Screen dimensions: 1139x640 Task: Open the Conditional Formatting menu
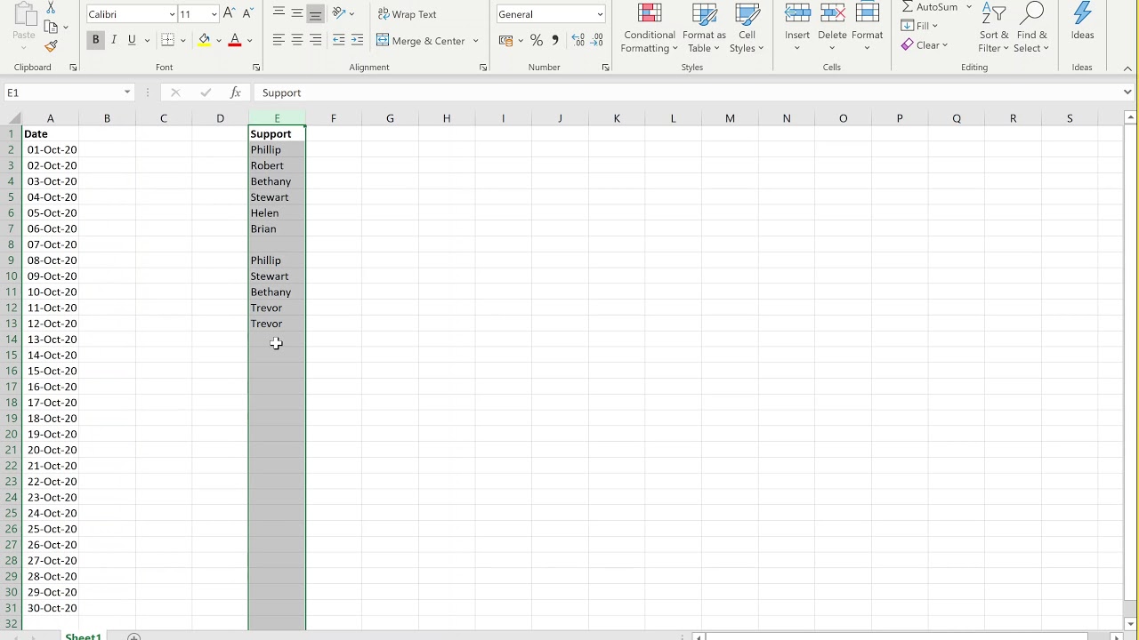point(650,27)
